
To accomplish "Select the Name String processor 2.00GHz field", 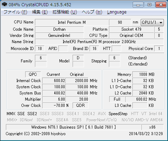I will point(99,42).
